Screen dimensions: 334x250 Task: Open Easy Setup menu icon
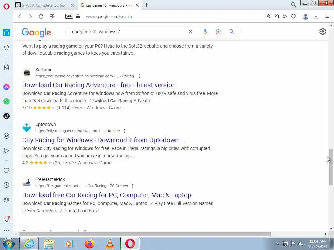click(x=327, y=16)
